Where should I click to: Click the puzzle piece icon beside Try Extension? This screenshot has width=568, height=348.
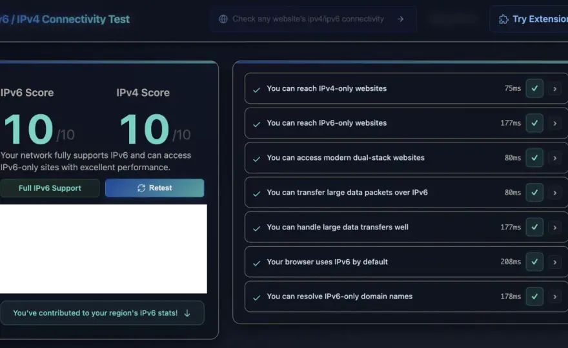(x=503, y=19)
